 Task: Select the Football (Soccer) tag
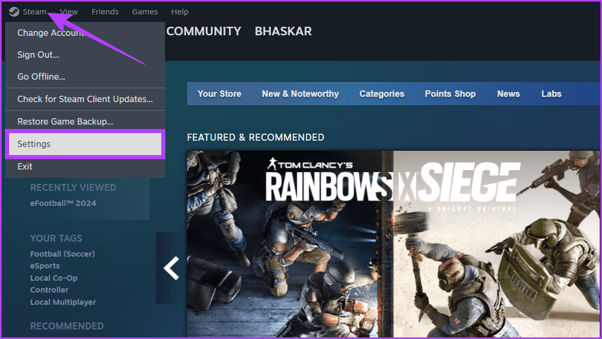62,253
